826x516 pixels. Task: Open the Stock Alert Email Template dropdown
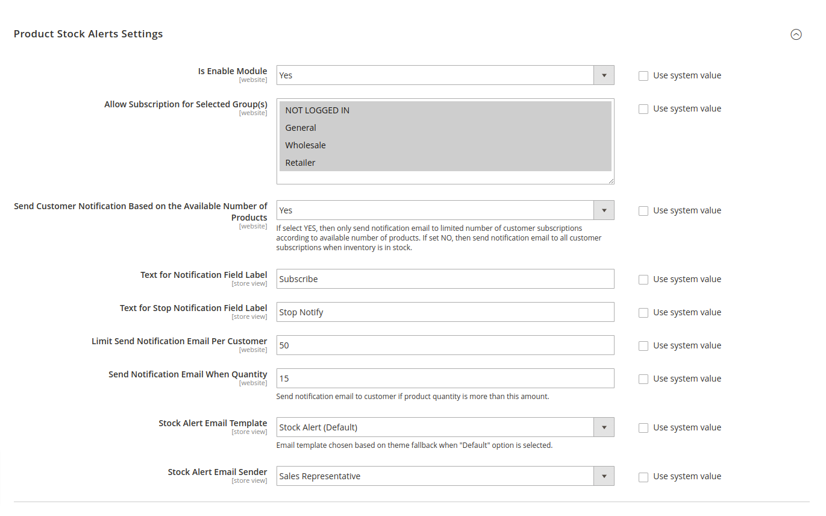pyautogui.click(x=445, y=427)
